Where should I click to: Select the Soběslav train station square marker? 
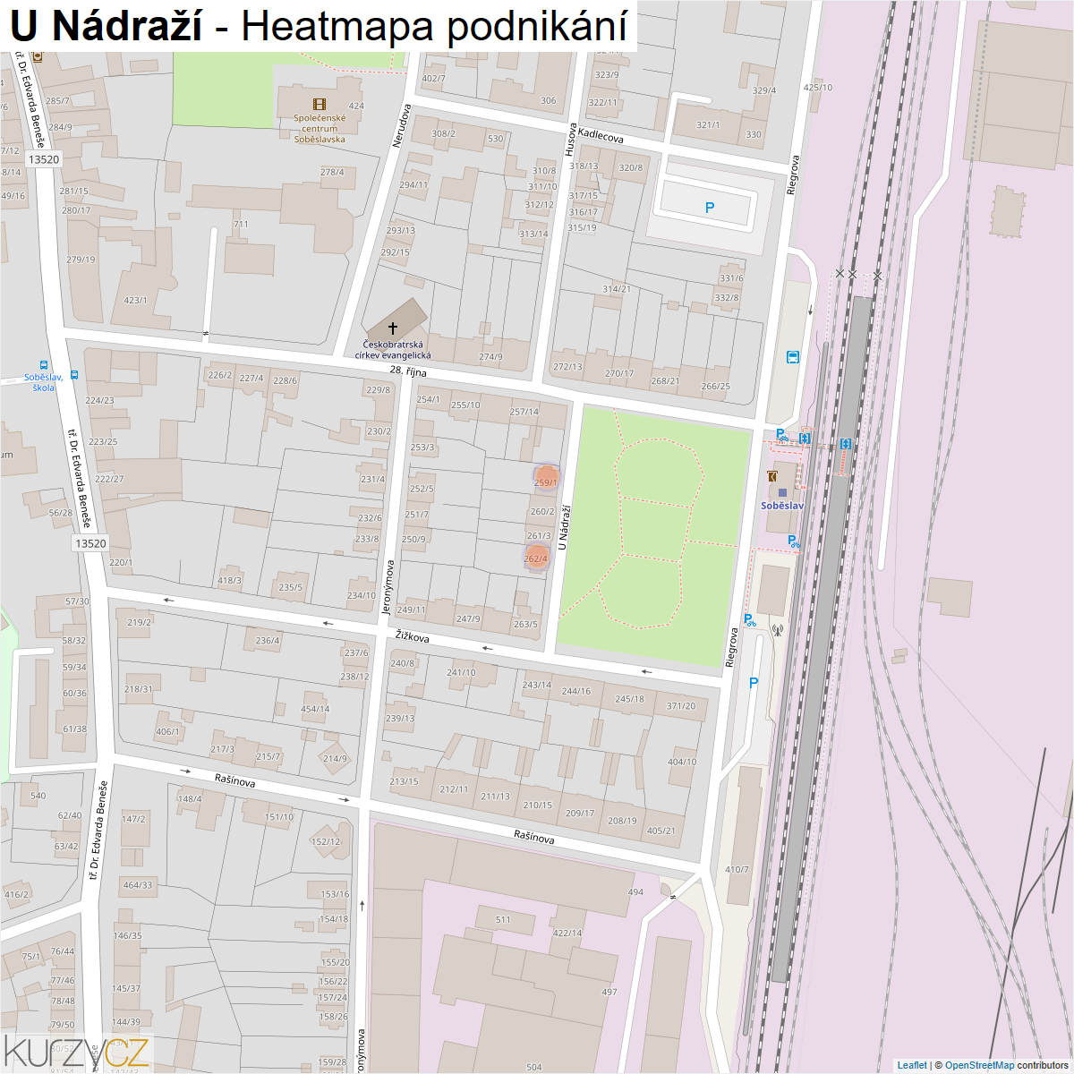pos(782,492)
